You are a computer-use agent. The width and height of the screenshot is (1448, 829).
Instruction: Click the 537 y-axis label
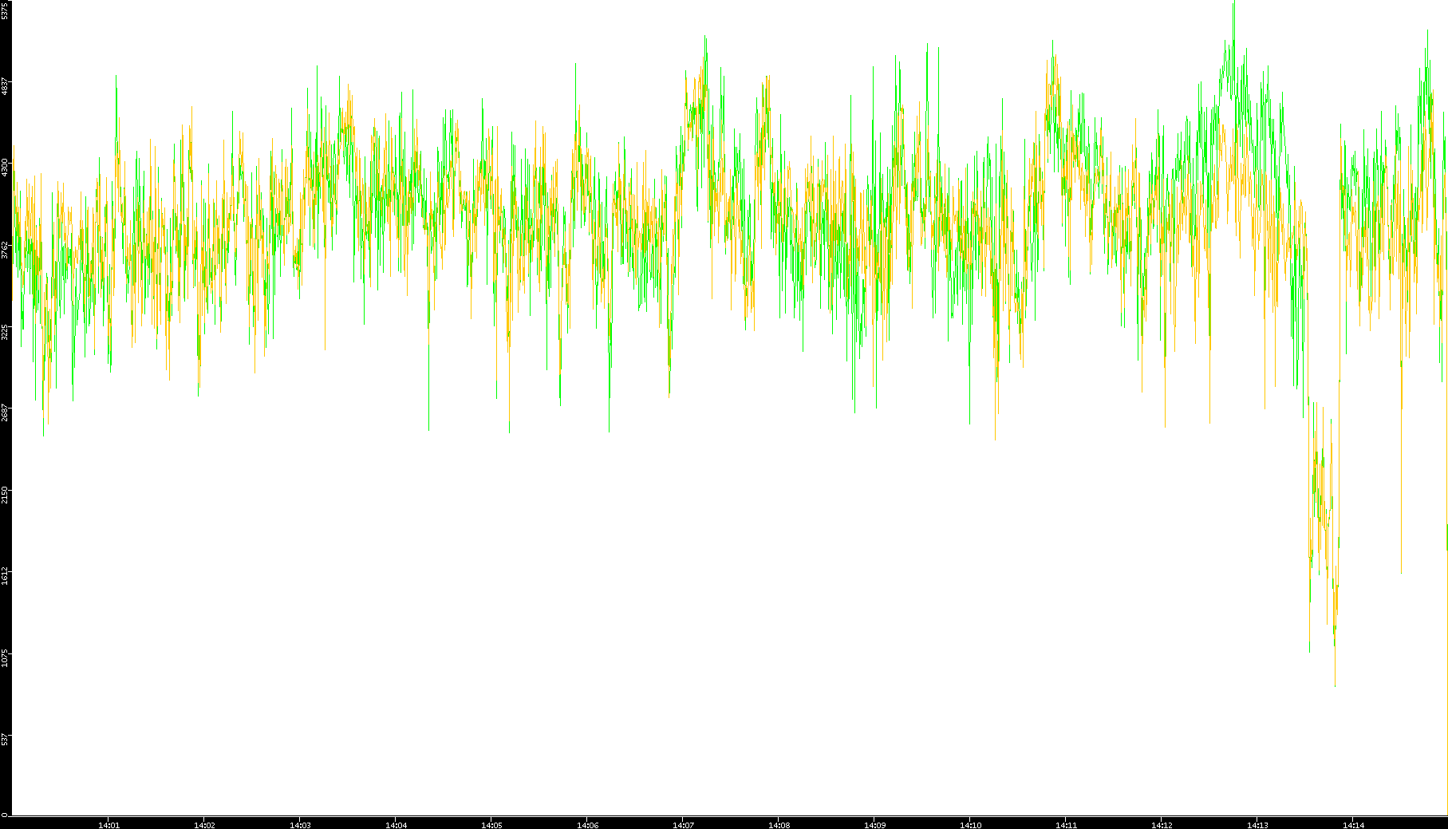5,739
